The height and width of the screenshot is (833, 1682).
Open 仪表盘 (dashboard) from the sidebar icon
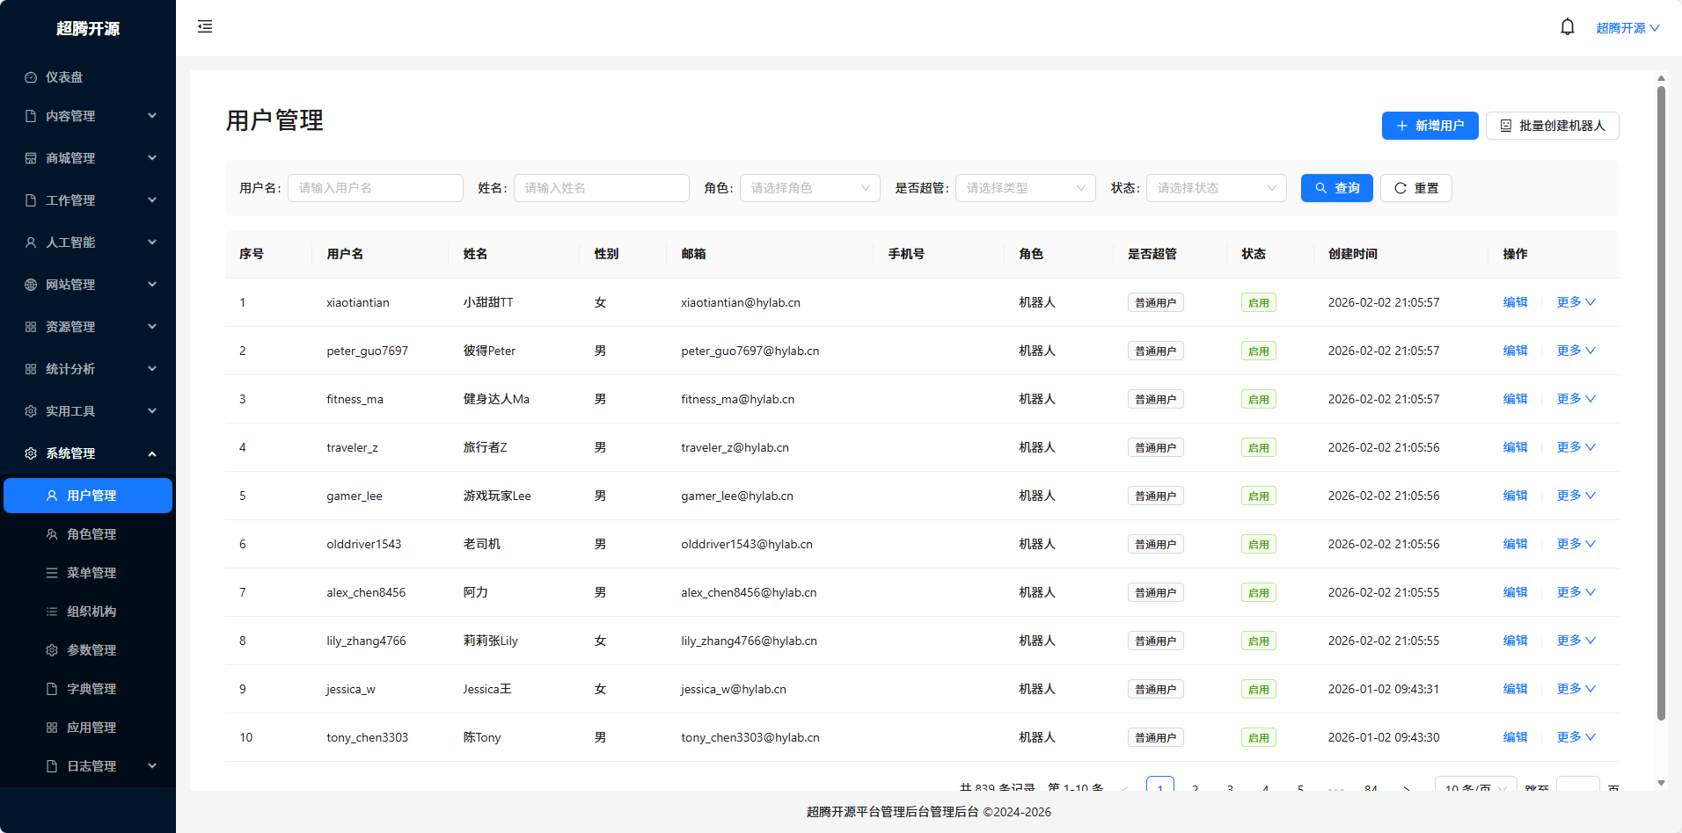coord(30,76)
